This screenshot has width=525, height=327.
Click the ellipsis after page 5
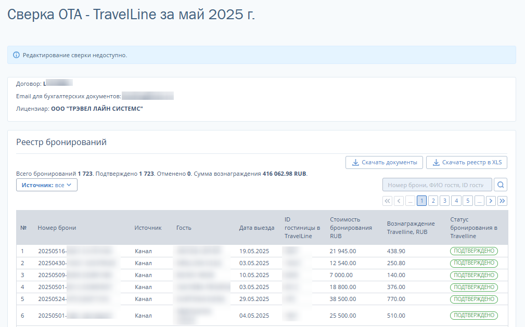pyautogui.click(x=479, y=201)
